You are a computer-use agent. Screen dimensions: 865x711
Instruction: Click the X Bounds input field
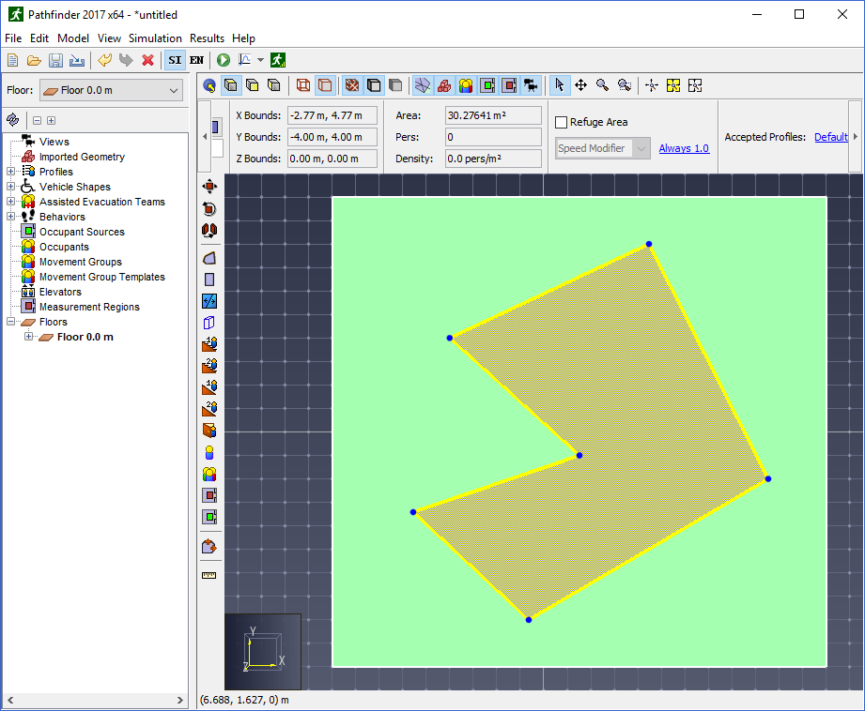[x=332, y=115]
